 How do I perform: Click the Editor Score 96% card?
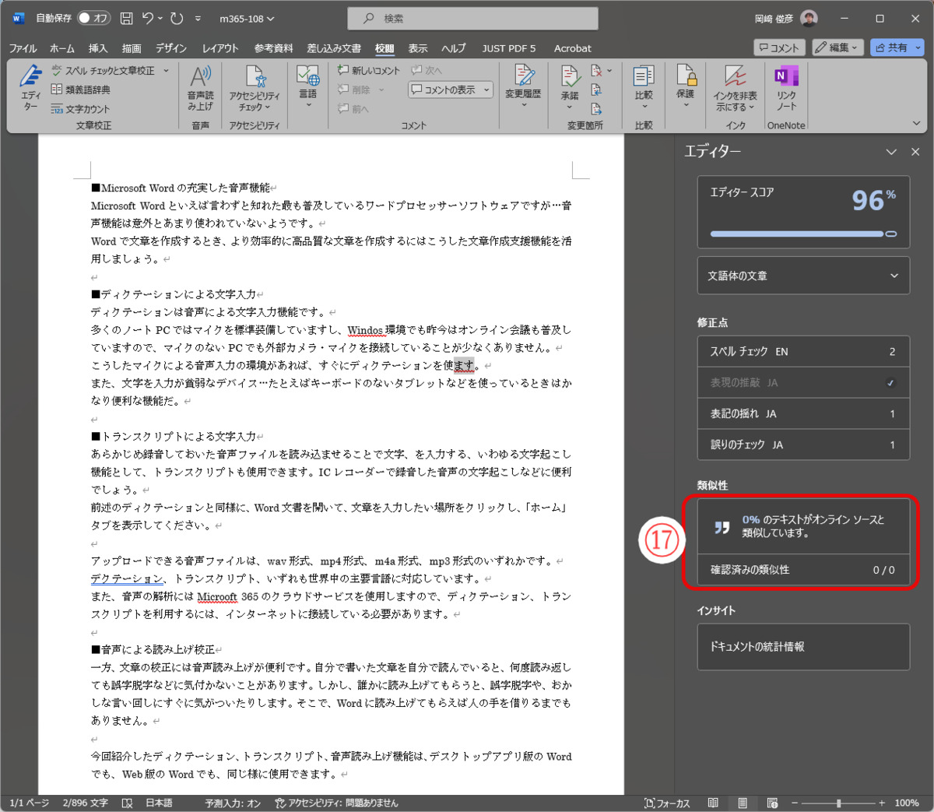[803, 213]
